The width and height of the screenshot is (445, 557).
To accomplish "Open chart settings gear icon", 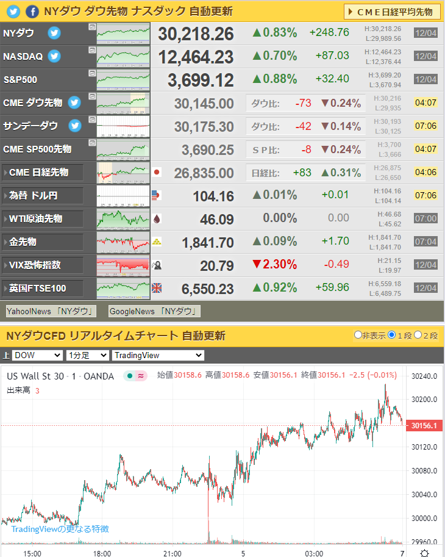I will [x=424, y=553].
